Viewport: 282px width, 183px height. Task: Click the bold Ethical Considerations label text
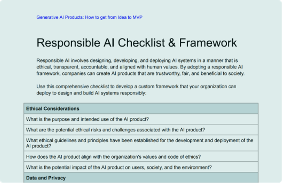pos(52,108)
